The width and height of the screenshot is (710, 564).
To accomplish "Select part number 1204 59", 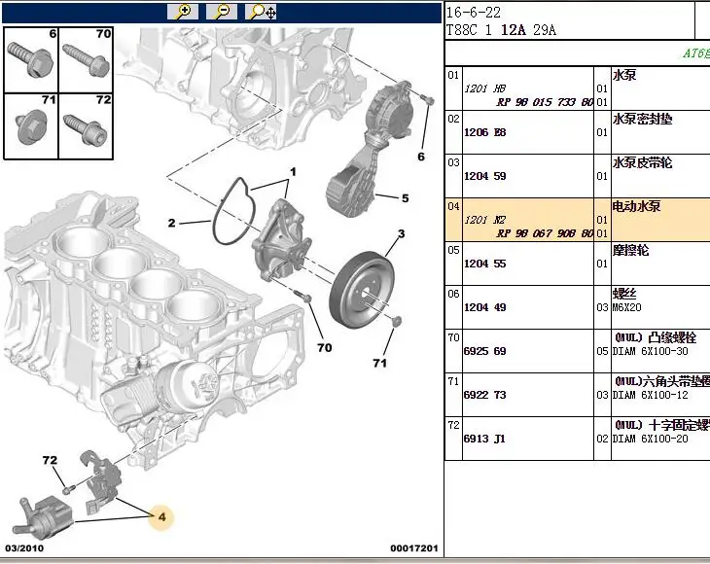I will (484, 176).
